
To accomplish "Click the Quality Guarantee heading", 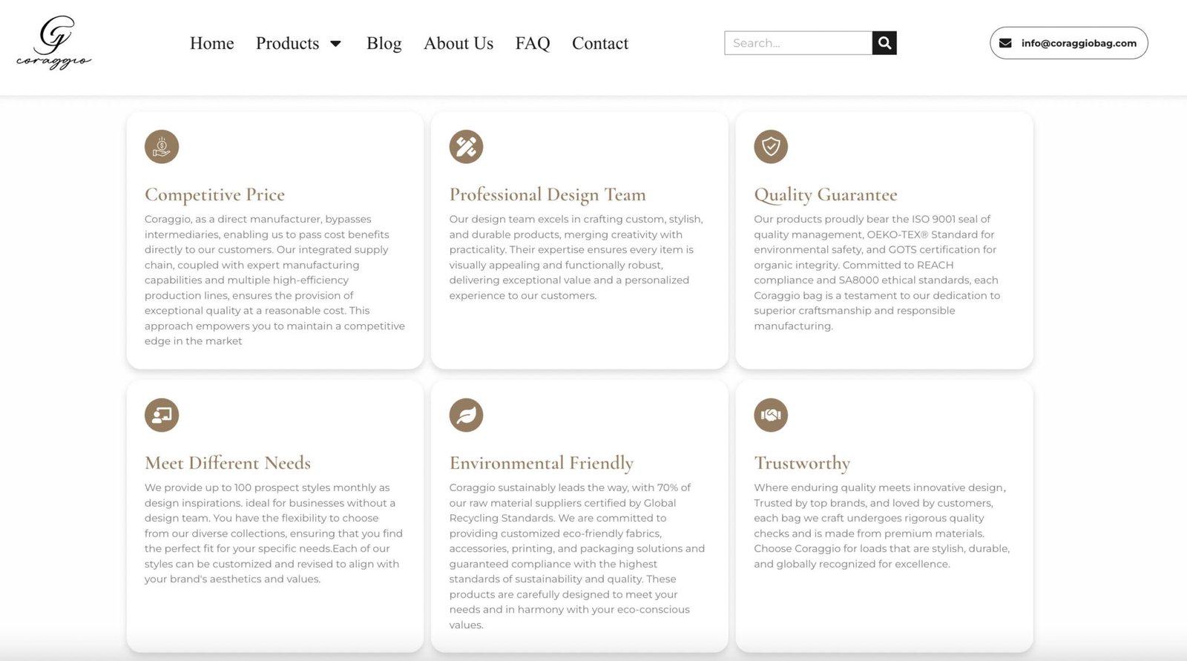I will (826, 194).
